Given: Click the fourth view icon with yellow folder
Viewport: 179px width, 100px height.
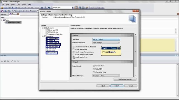Looking at the screenshot, I should click(87, 7).
